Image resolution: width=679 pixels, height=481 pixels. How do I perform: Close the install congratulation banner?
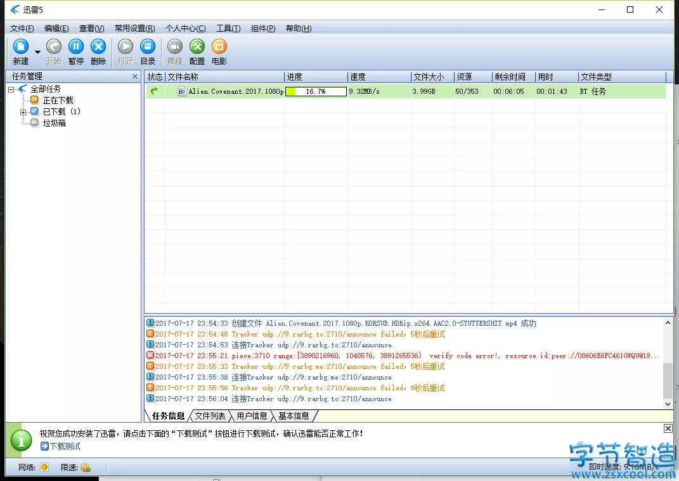point(668,428)
